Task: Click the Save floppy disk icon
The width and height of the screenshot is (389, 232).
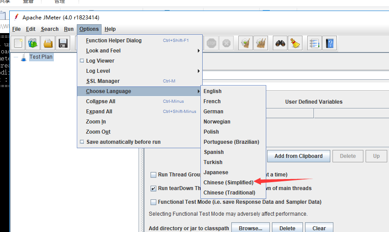Action: pyautogui.click(x=63, y=43)
